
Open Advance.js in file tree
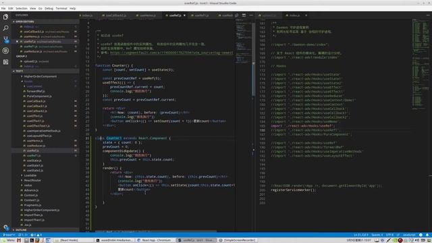pos(31,190)
